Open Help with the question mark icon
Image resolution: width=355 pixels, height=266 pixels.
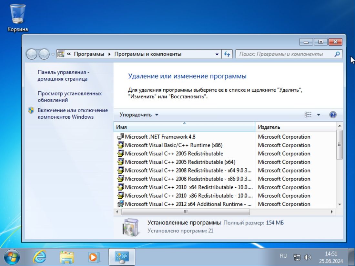332,114
